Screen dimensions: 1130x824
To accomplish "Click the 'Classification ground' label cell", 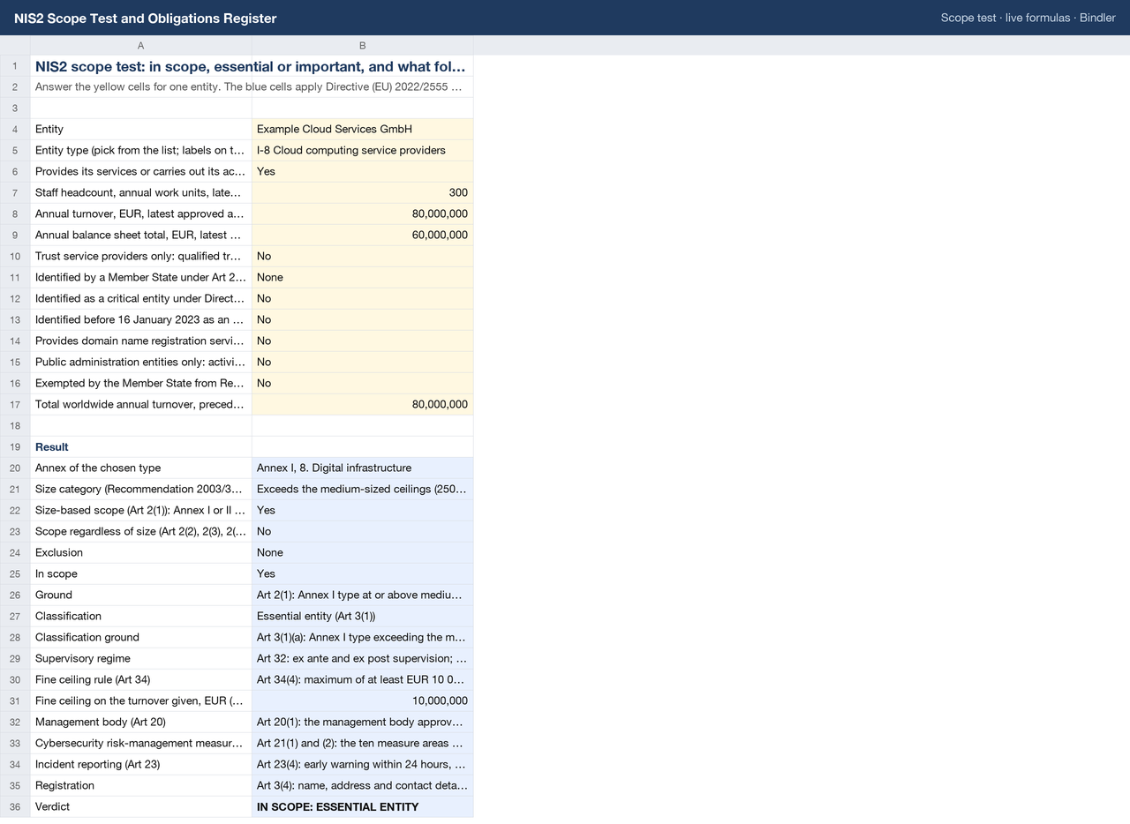I will 141,637.
